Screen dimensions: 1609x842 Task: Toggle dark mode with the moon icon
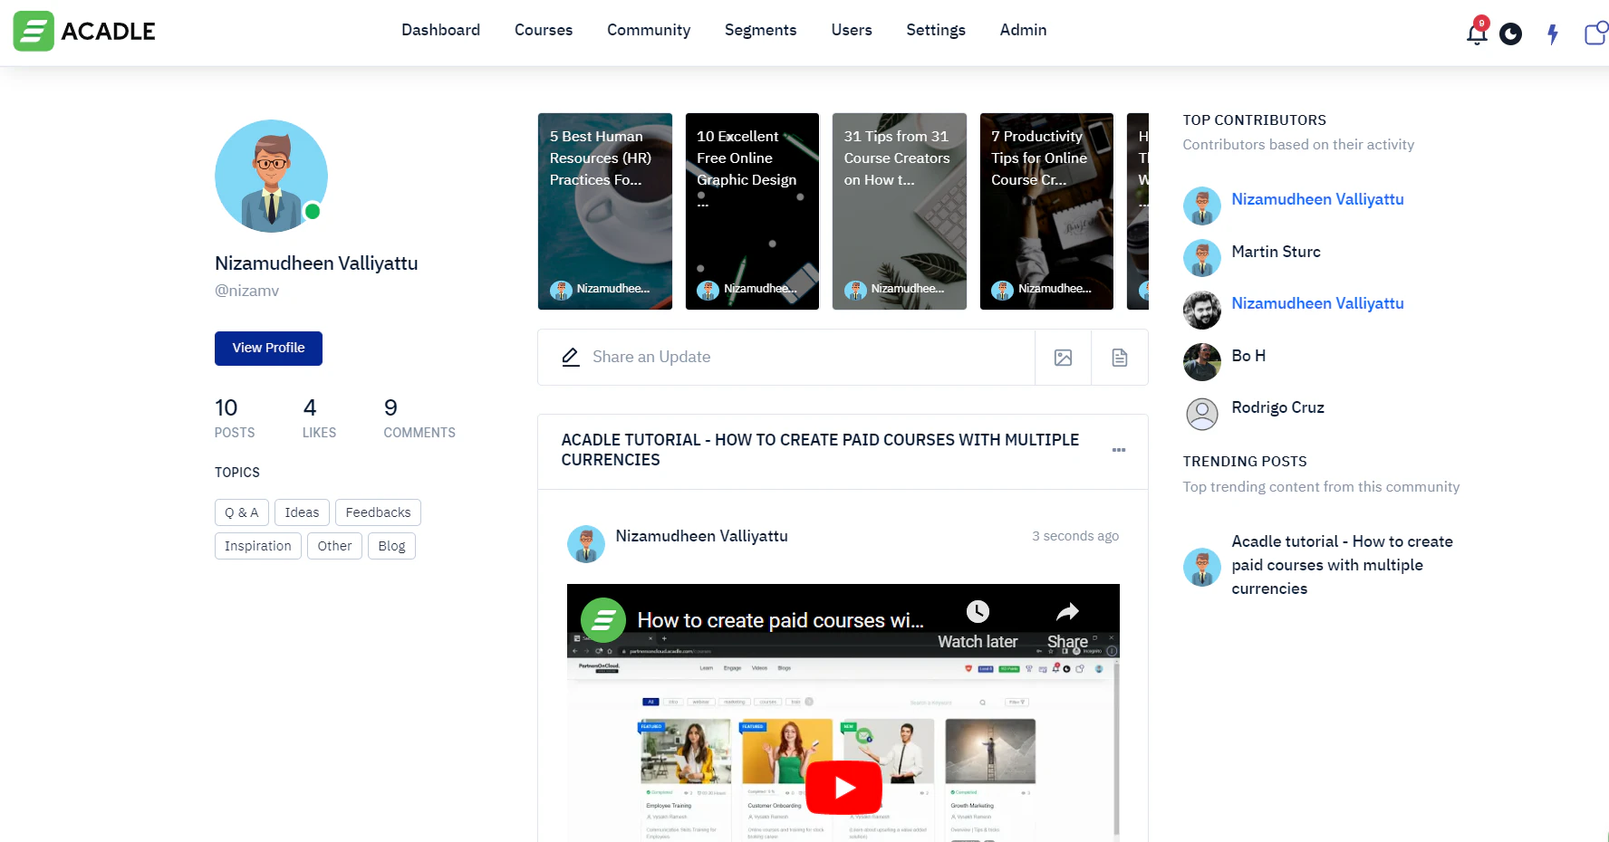[x=1510, y=33]
